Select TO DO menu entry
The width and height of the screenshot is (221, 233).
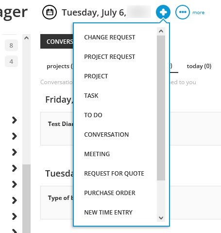pyautogui.click(x=93, y=115)
